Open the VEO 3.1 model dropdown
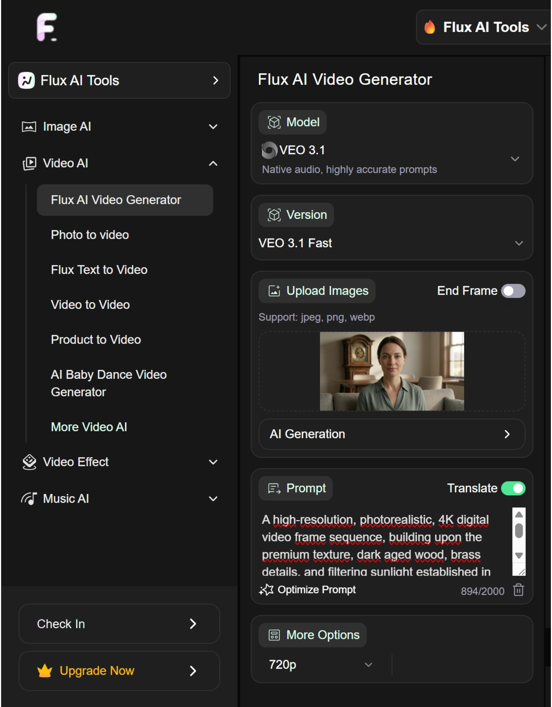The width and height of the screenshot is (552, 707). [x=515, y=159]
